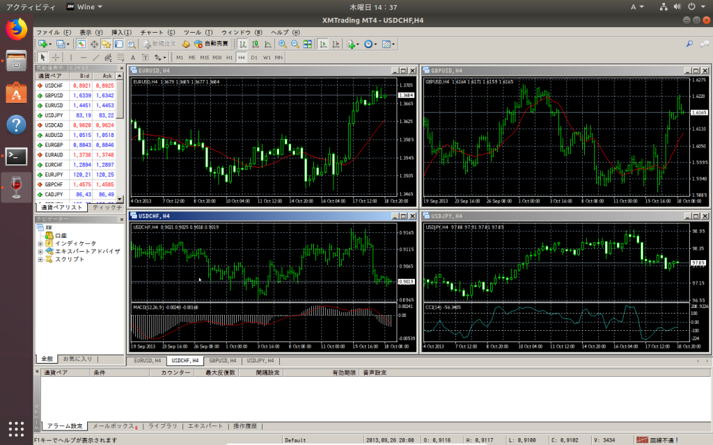Choose the candlestick chart icon
The image size is (713, 445).
tap(256, 44)
